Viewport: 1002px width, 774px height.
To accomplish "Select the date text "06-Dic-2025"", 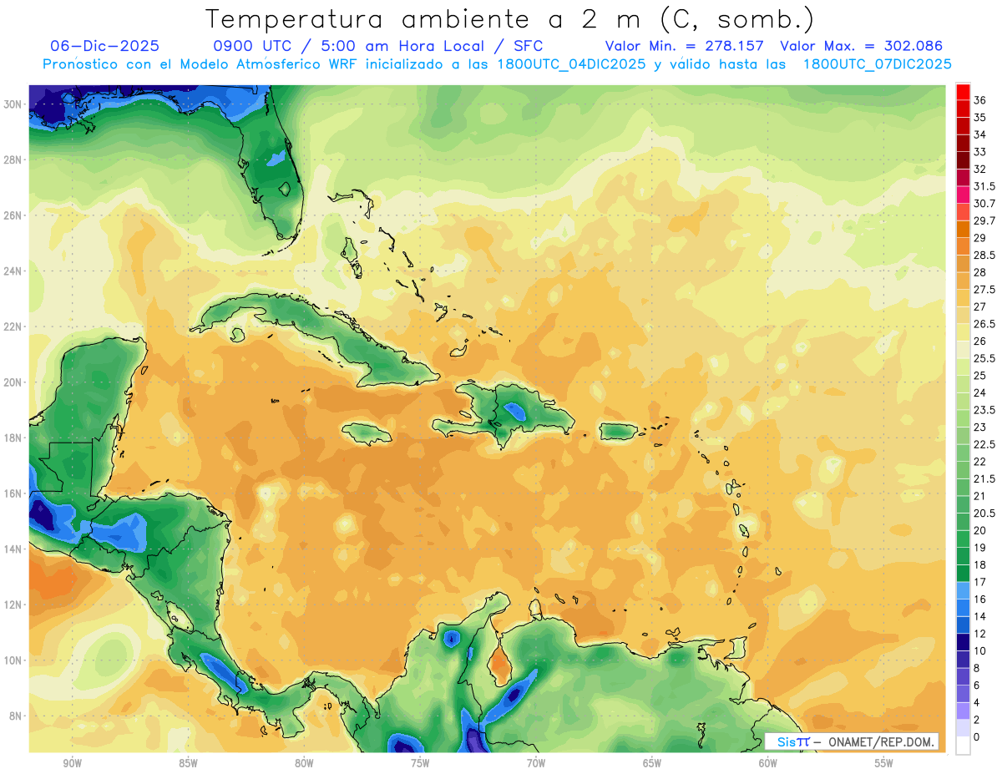I will pyautogui.click(x=104, y=46).
